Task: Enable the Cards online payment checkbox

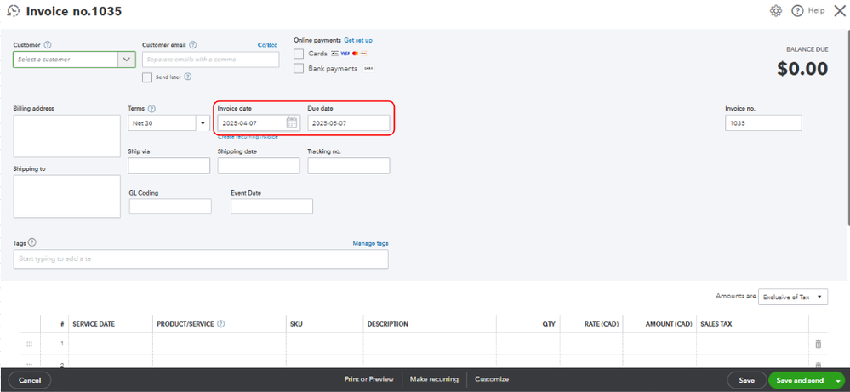Action: click(298, 54)
